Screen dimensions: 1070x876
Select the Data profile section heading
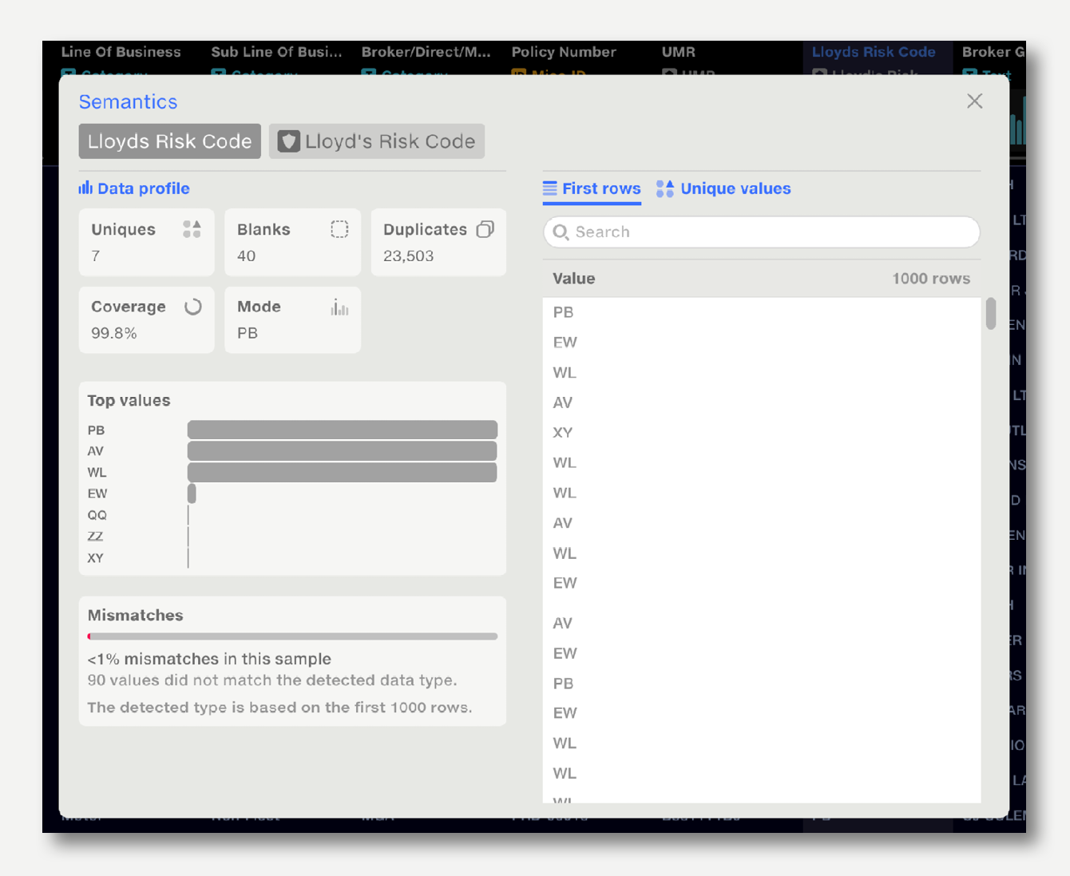134,188
